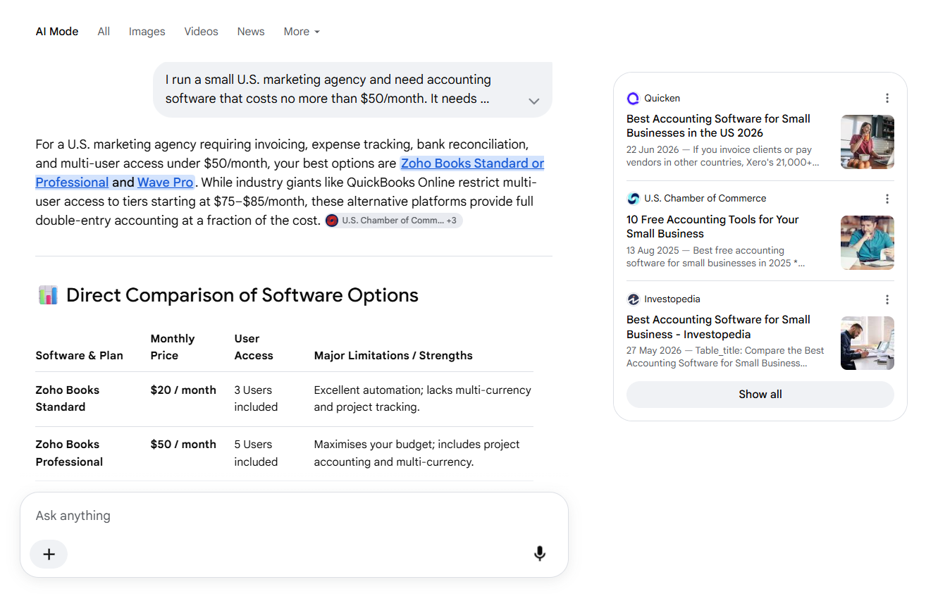Click the user query message bubble

352,89
